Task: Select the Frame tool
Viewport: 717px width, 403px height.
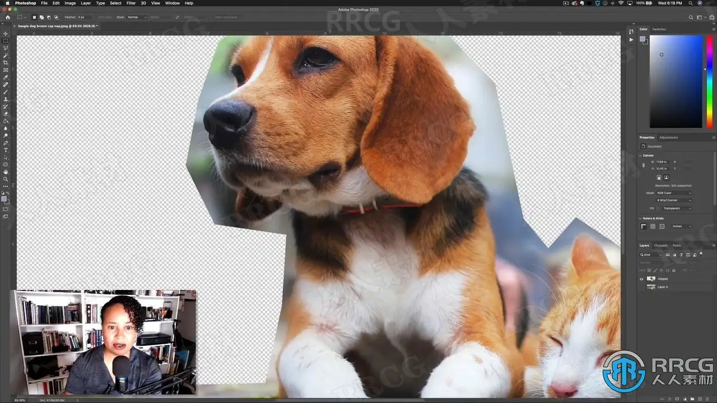Action: click(6, 70)
